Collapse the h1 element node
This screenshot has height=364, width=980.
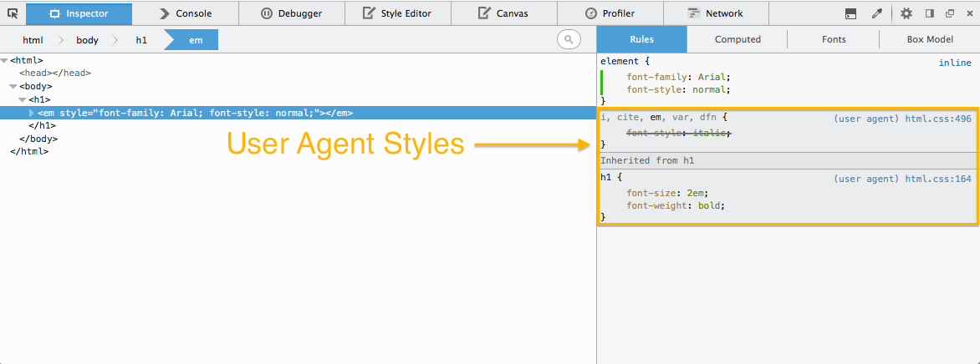pos(23,100)
